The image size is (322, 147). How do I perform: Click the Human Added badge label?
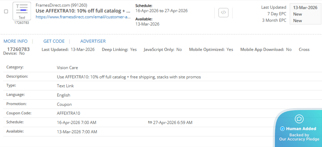[301, 129]
